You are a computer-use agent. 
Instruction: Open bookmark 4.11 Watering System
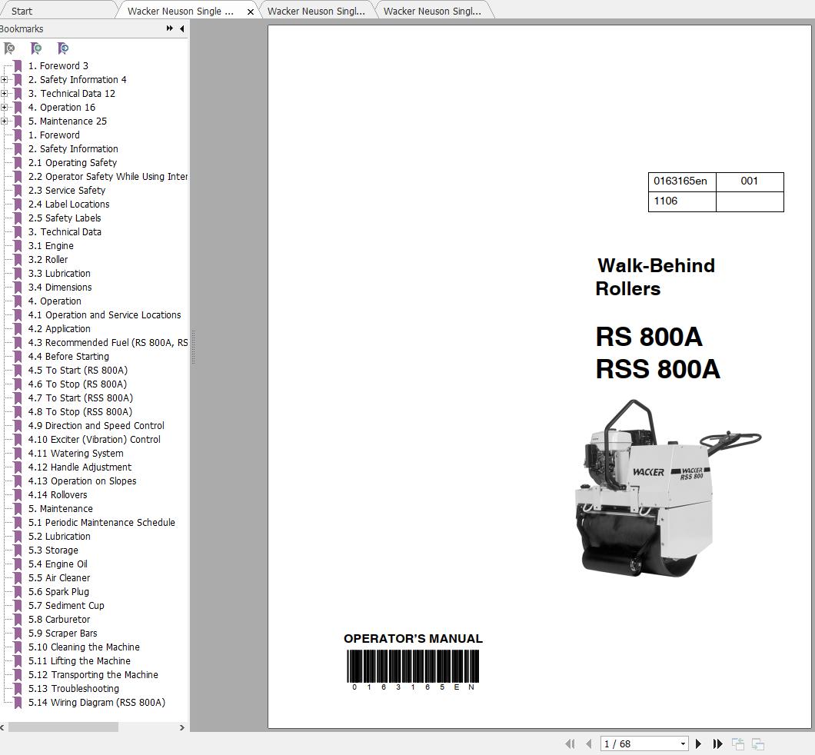click(76, 454)
